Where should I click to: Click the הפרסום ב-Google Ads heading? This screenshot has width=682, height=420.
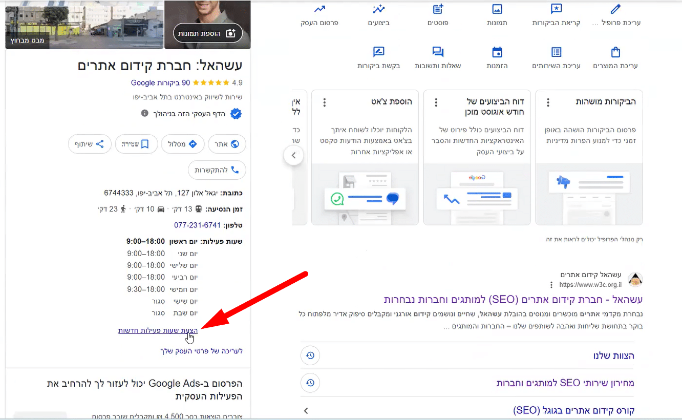144,390
